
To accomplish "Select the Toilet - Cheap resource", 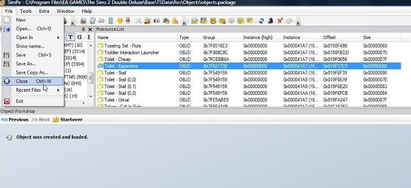I will (x=248, y=59).
